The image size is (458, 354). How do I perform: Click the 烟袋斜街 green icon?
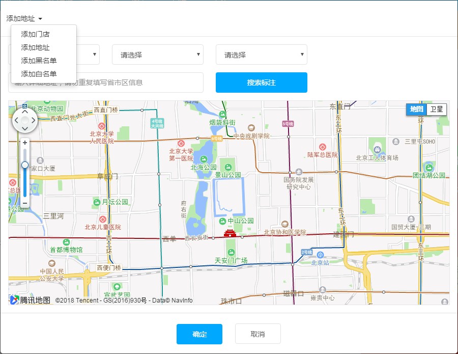coord(222,114)
